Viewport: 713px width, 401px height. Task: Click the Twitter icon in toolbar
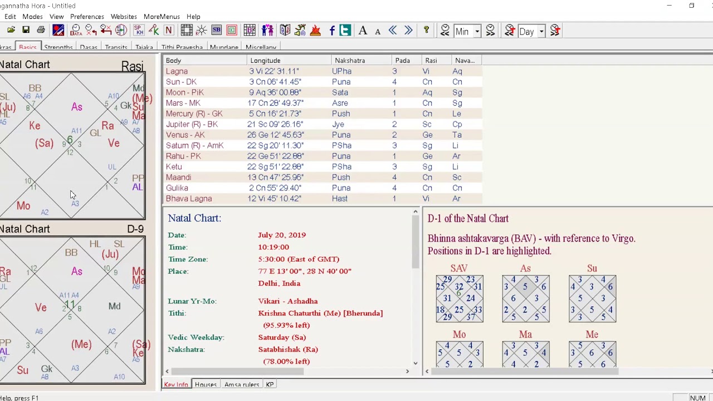coord(345,31)
